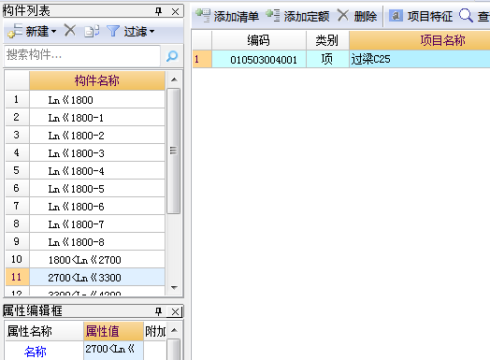Click the query magnifier icon in toolbar

(466, 15)
